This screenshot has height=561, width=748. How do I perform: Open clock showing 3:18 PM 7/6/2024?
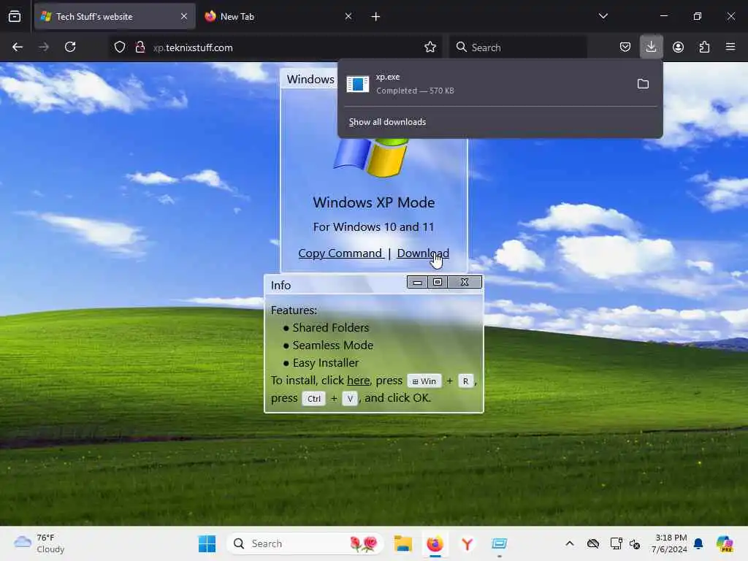669,543
